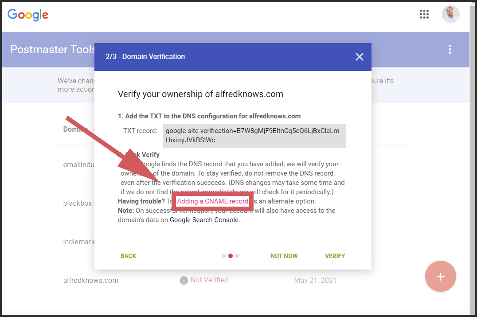The width and height of the screenshot is (477, 317).
Task: Open the Adding a CNAME record link
Action: click(x=213, y=201)
